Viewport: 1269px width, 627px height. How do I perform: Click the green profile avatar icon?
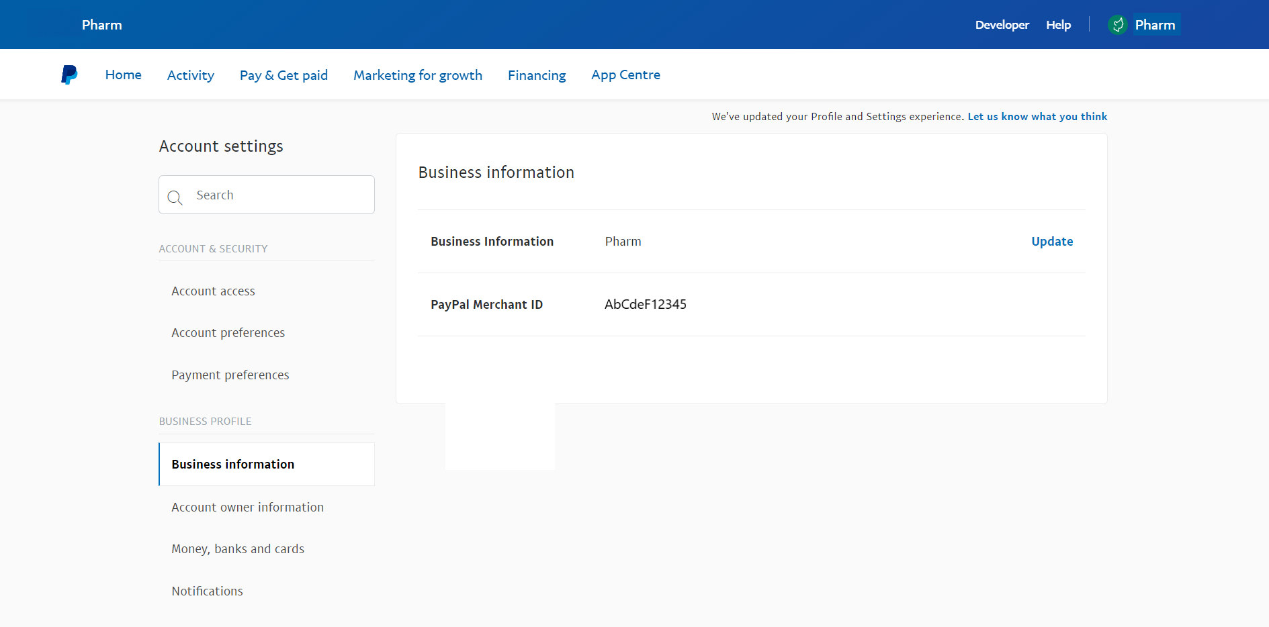pyautogui.click(x=1117, y=25)
